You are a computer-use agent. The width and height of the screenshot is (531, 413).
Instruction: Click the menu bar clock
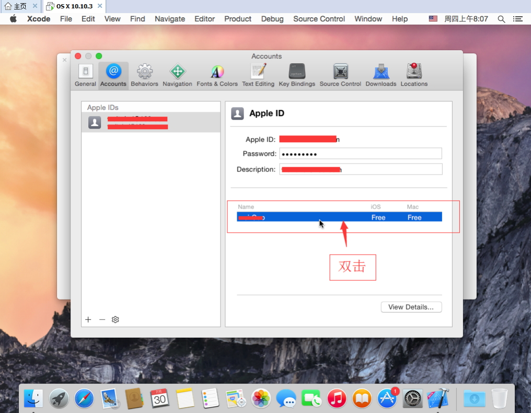click(466, 19)
